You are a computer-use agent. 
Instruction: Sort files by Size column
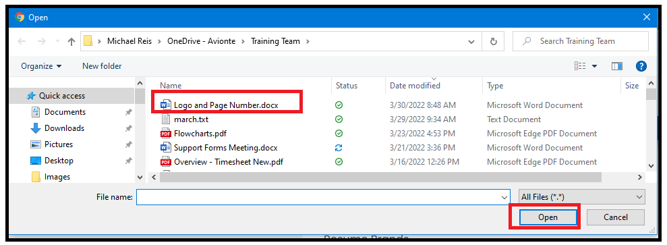pyautogui.click(x=632, y=86)
